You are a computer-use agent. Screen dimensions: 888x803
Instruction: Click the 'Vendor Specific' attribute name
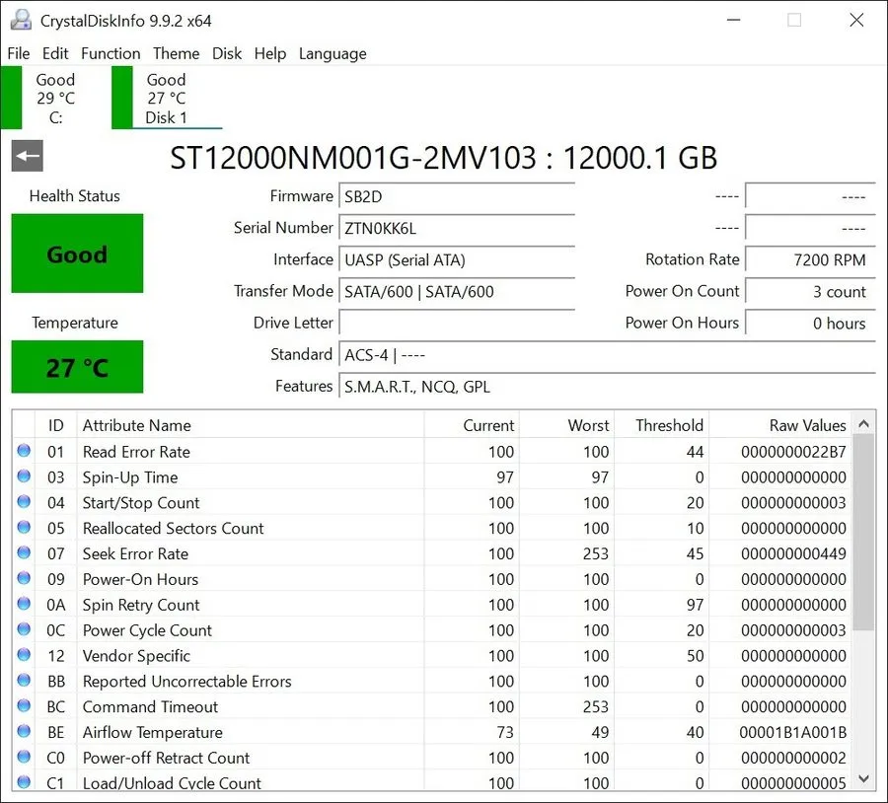[136, 656]
